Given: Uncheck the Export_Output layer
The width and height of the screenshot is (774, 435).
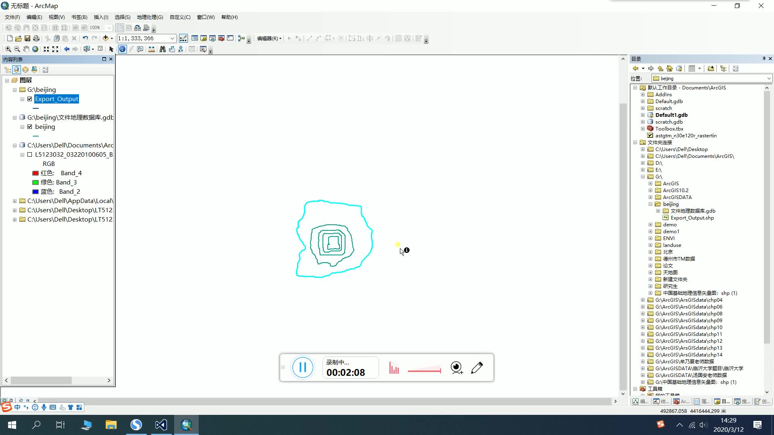Looking at the screenshot, I should tap(29, 99).
